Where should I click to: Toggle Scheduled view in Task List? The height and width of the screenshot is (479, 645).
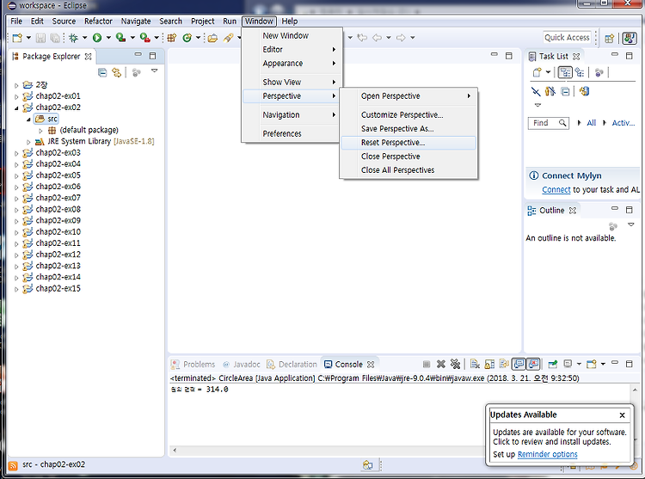pyautogui.click(x=580, y=73)
